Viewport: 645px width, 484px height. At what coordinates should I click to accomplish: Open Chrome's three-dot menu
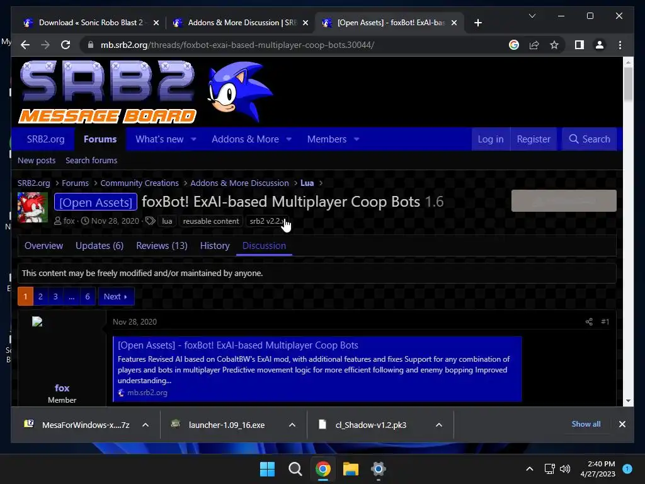click(620, 45)
